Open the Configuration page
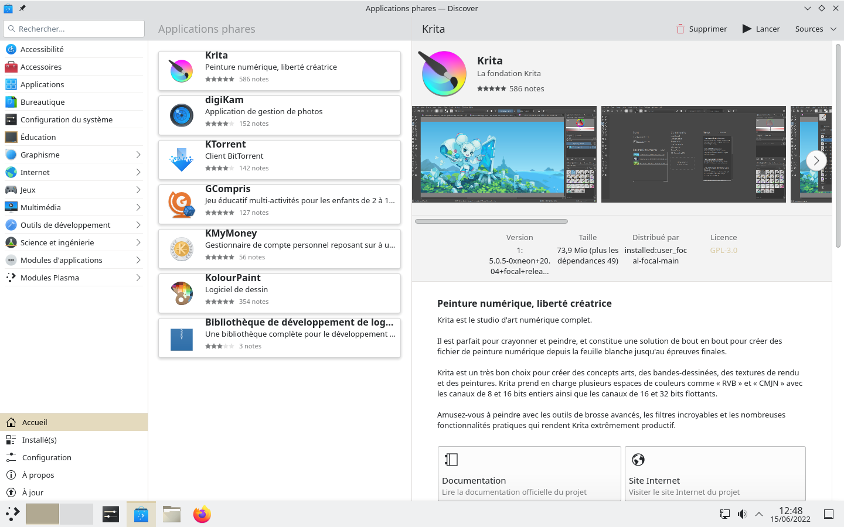Screen dimensions: 844x527 74,457
